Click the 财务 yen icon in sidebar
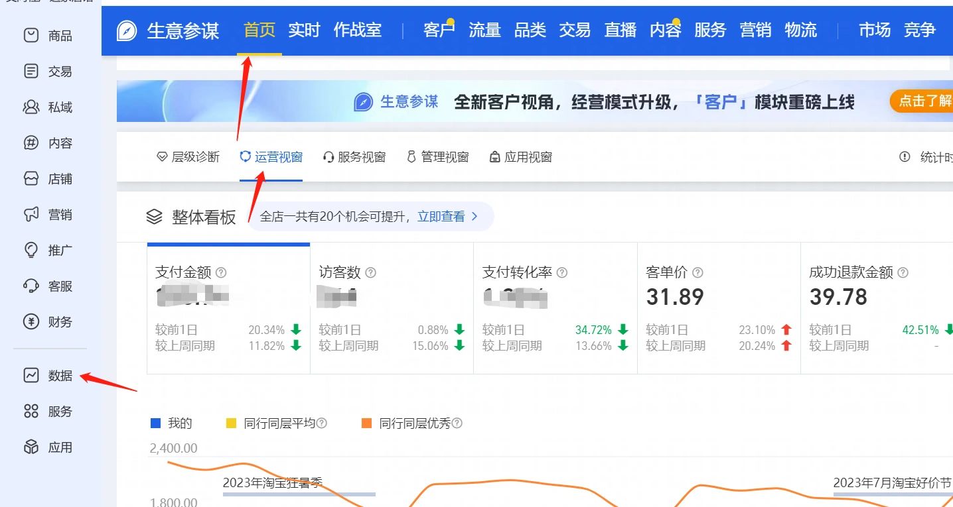This screenshot has height=507, width=953. [x=31, y=321]
